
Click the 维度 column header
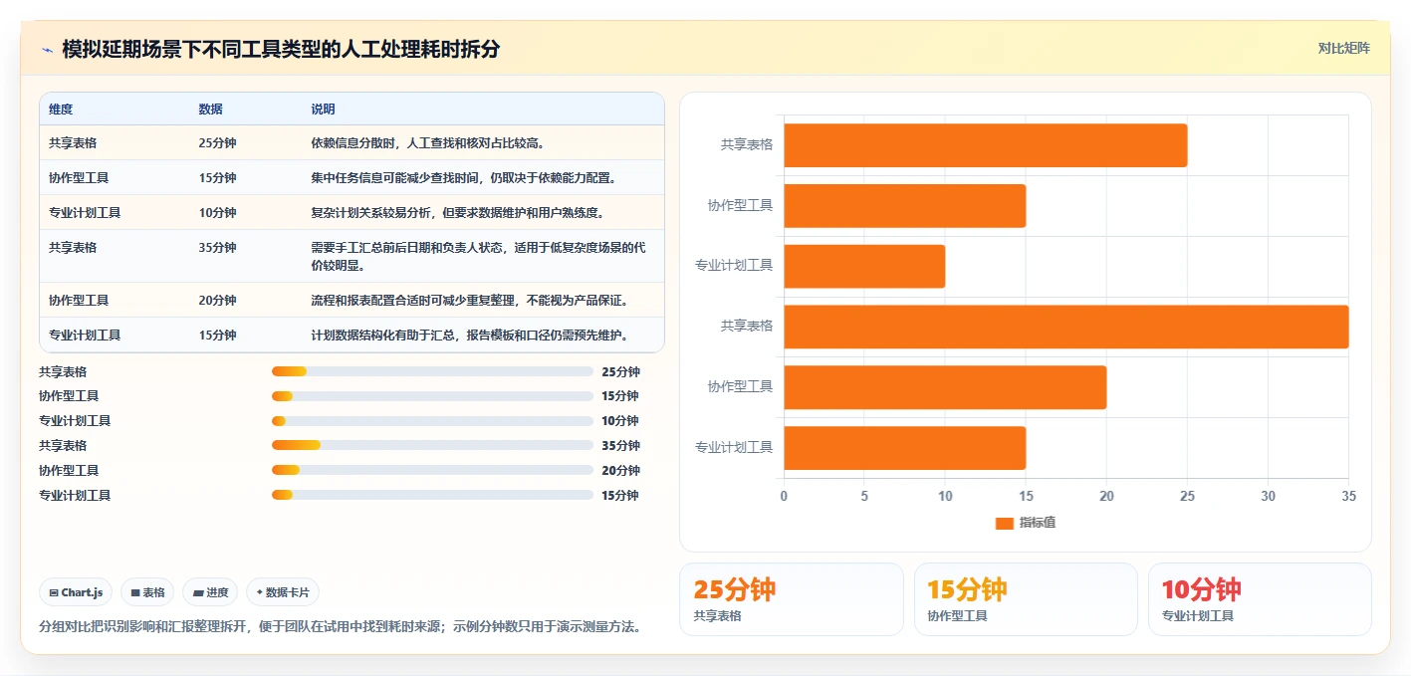coord(61,110)
